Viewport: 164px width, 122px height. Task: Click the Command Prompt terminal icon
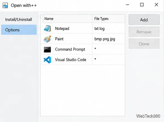click(x=47, y=50)
